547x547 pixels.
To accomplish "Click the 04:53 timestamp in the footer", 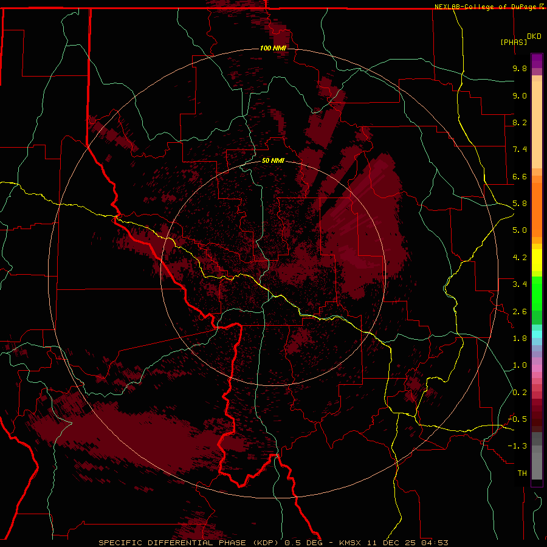I will click(435, 543).
